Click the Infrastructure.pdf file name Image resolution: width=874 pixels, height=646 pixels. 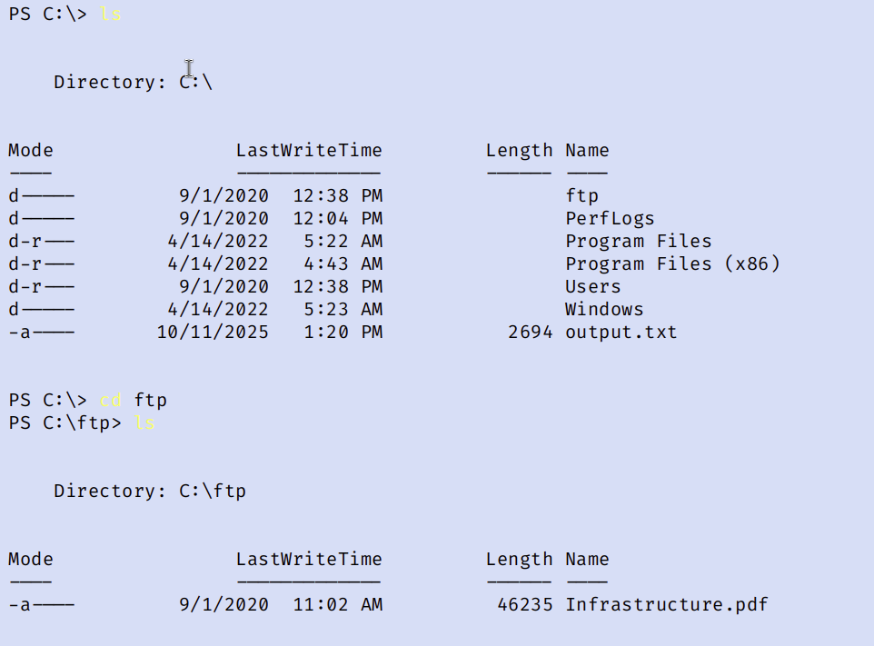coord(666,605)
